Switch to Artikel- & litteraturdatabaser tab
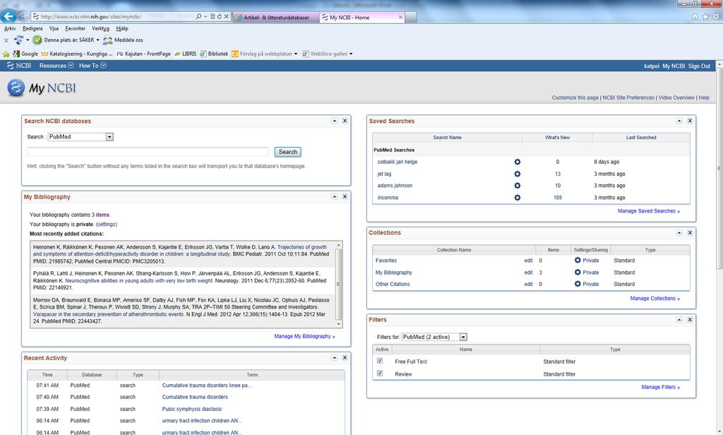The height and width of the screenshot is (435, 723). [276, 18]
